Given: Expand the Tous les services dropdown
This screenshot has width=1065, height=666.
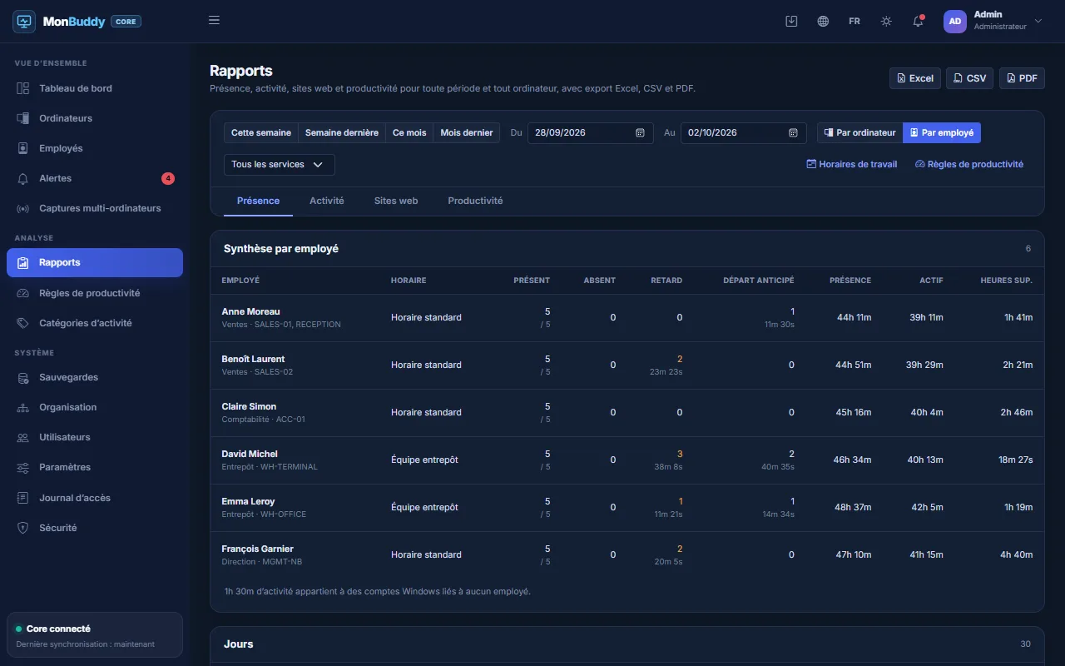Looking at the screenshot, I should tap(280, 165).
